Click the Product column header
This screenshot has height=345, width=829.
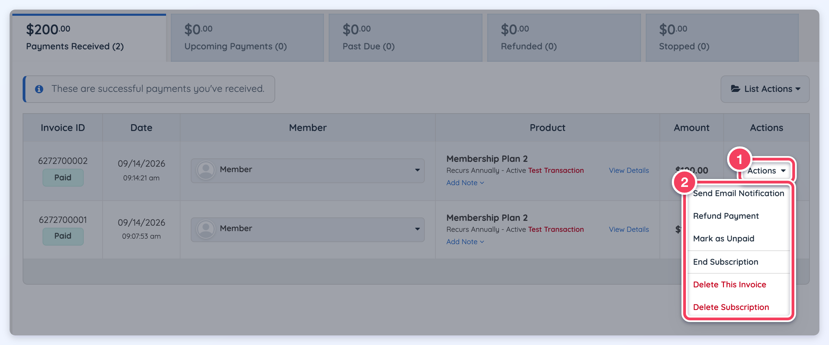point(548,128)
